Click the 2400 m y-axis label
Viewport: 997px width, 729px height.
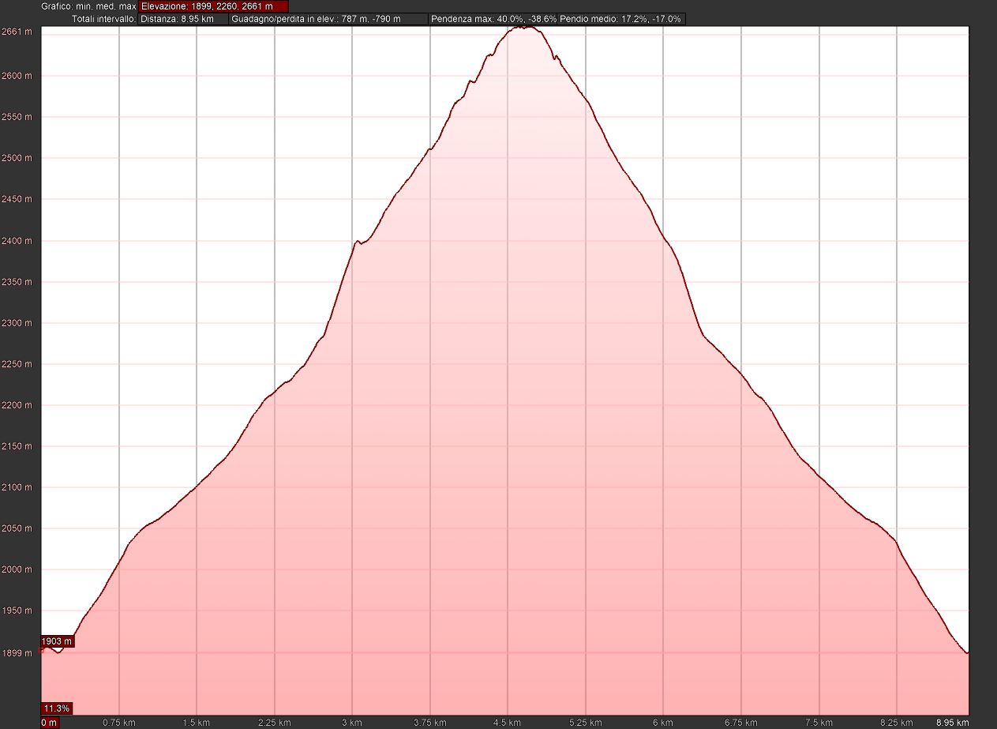click(x=17, y=241)
